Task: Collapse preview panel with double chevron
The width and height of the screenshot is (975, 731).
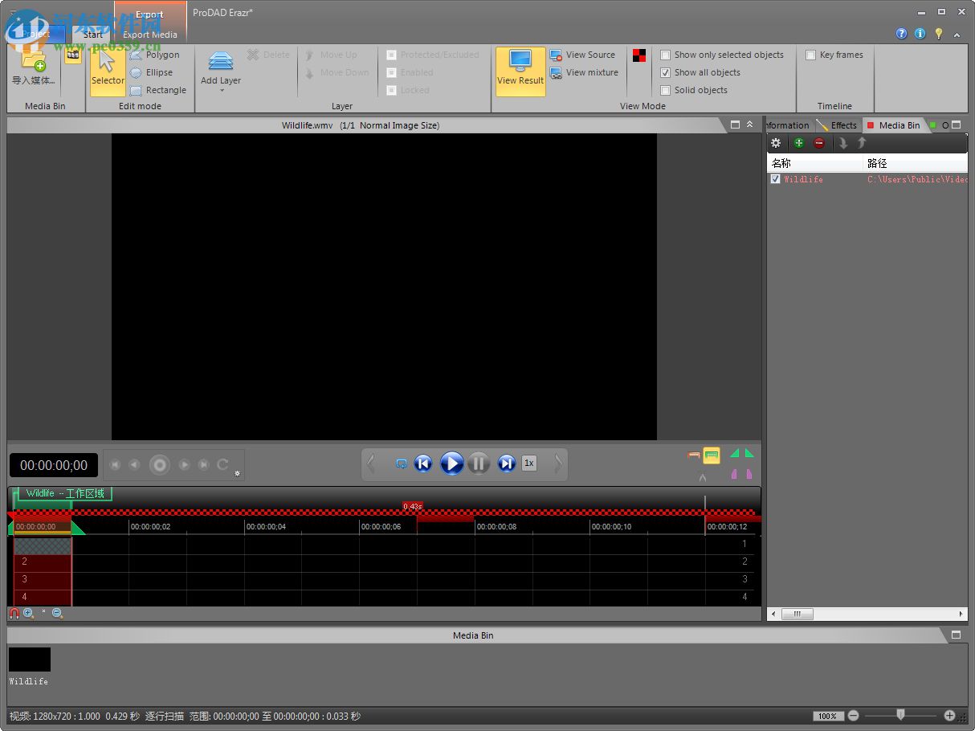Action: [x=750, y=125]
